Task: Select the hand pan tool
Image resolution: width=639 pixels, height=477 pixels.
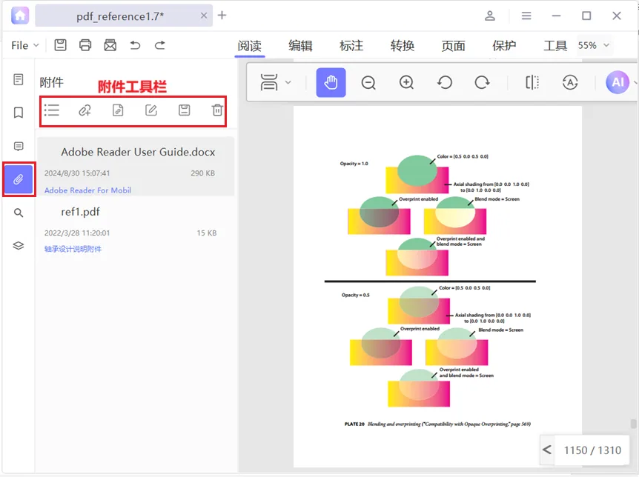Action: pos(331,83)
